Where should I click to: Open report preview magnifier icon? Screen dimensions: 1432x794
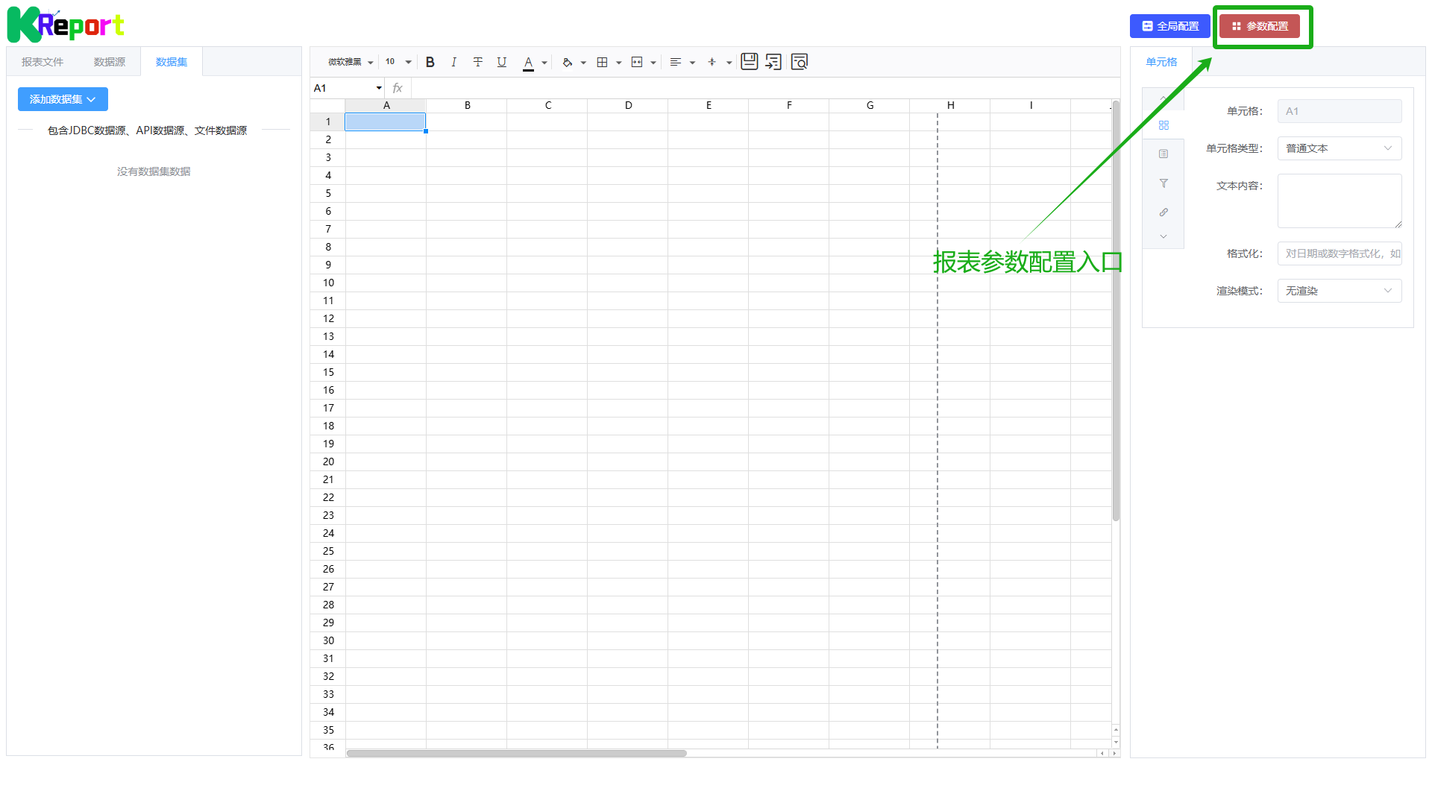click(x=800, y=62)
